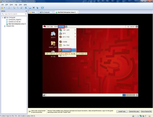Open the library search filter dropdown arrow
Screen dimensions: 153x117
[25, 14]
